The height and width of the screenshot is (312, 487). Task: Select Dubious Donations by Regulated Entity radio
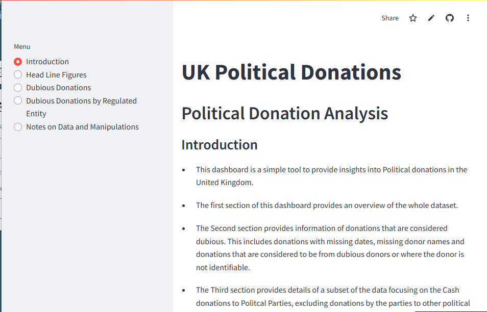(x=18, y=101)
